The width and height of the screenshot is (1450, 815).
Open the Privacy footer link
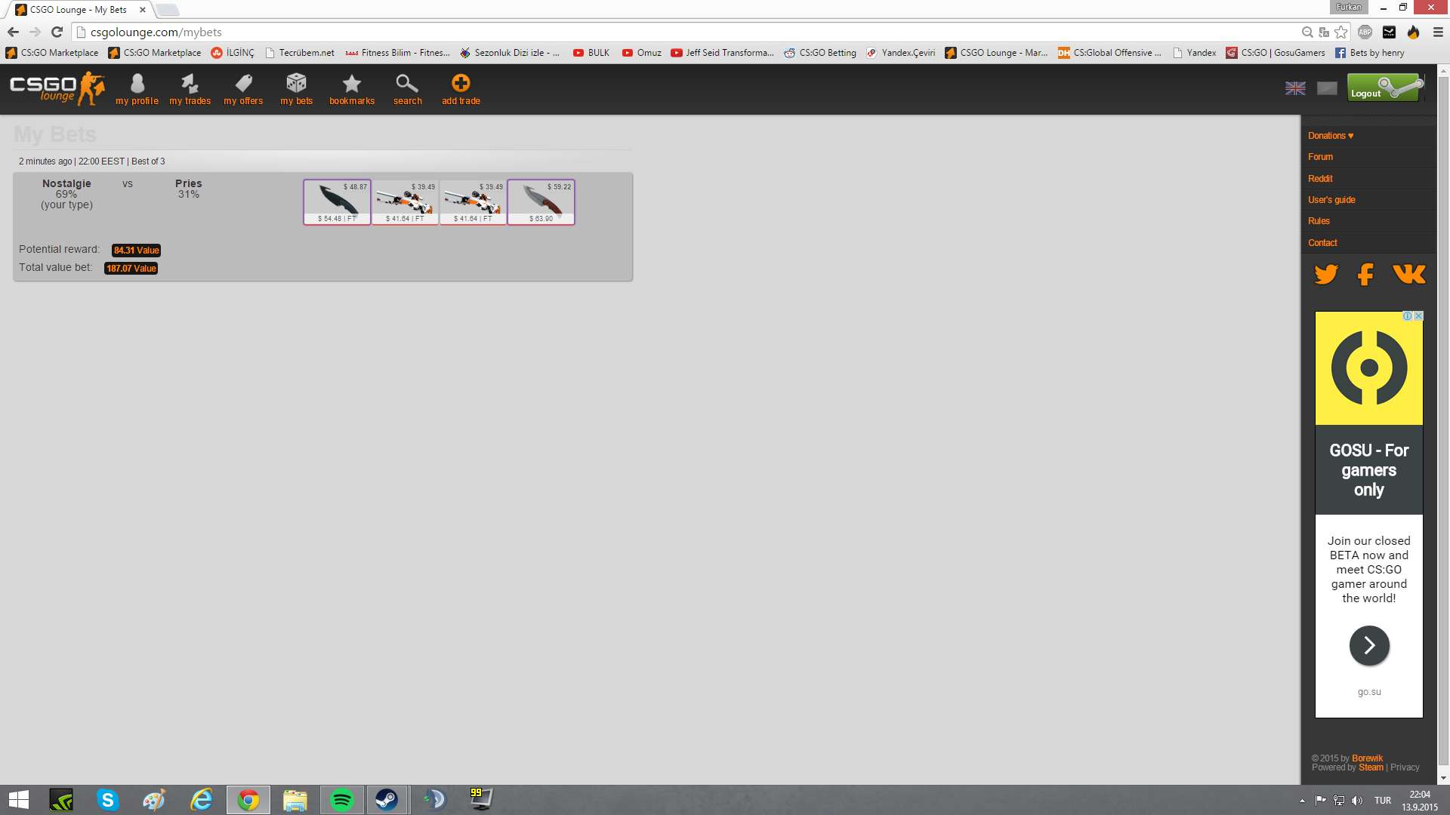(x=1405, y=767)
